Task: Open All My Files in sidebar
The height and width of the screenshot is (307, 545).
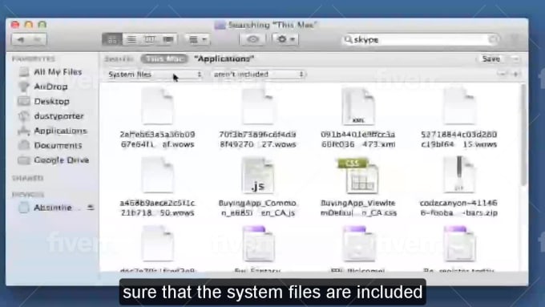Action: [x=50, y=72]
